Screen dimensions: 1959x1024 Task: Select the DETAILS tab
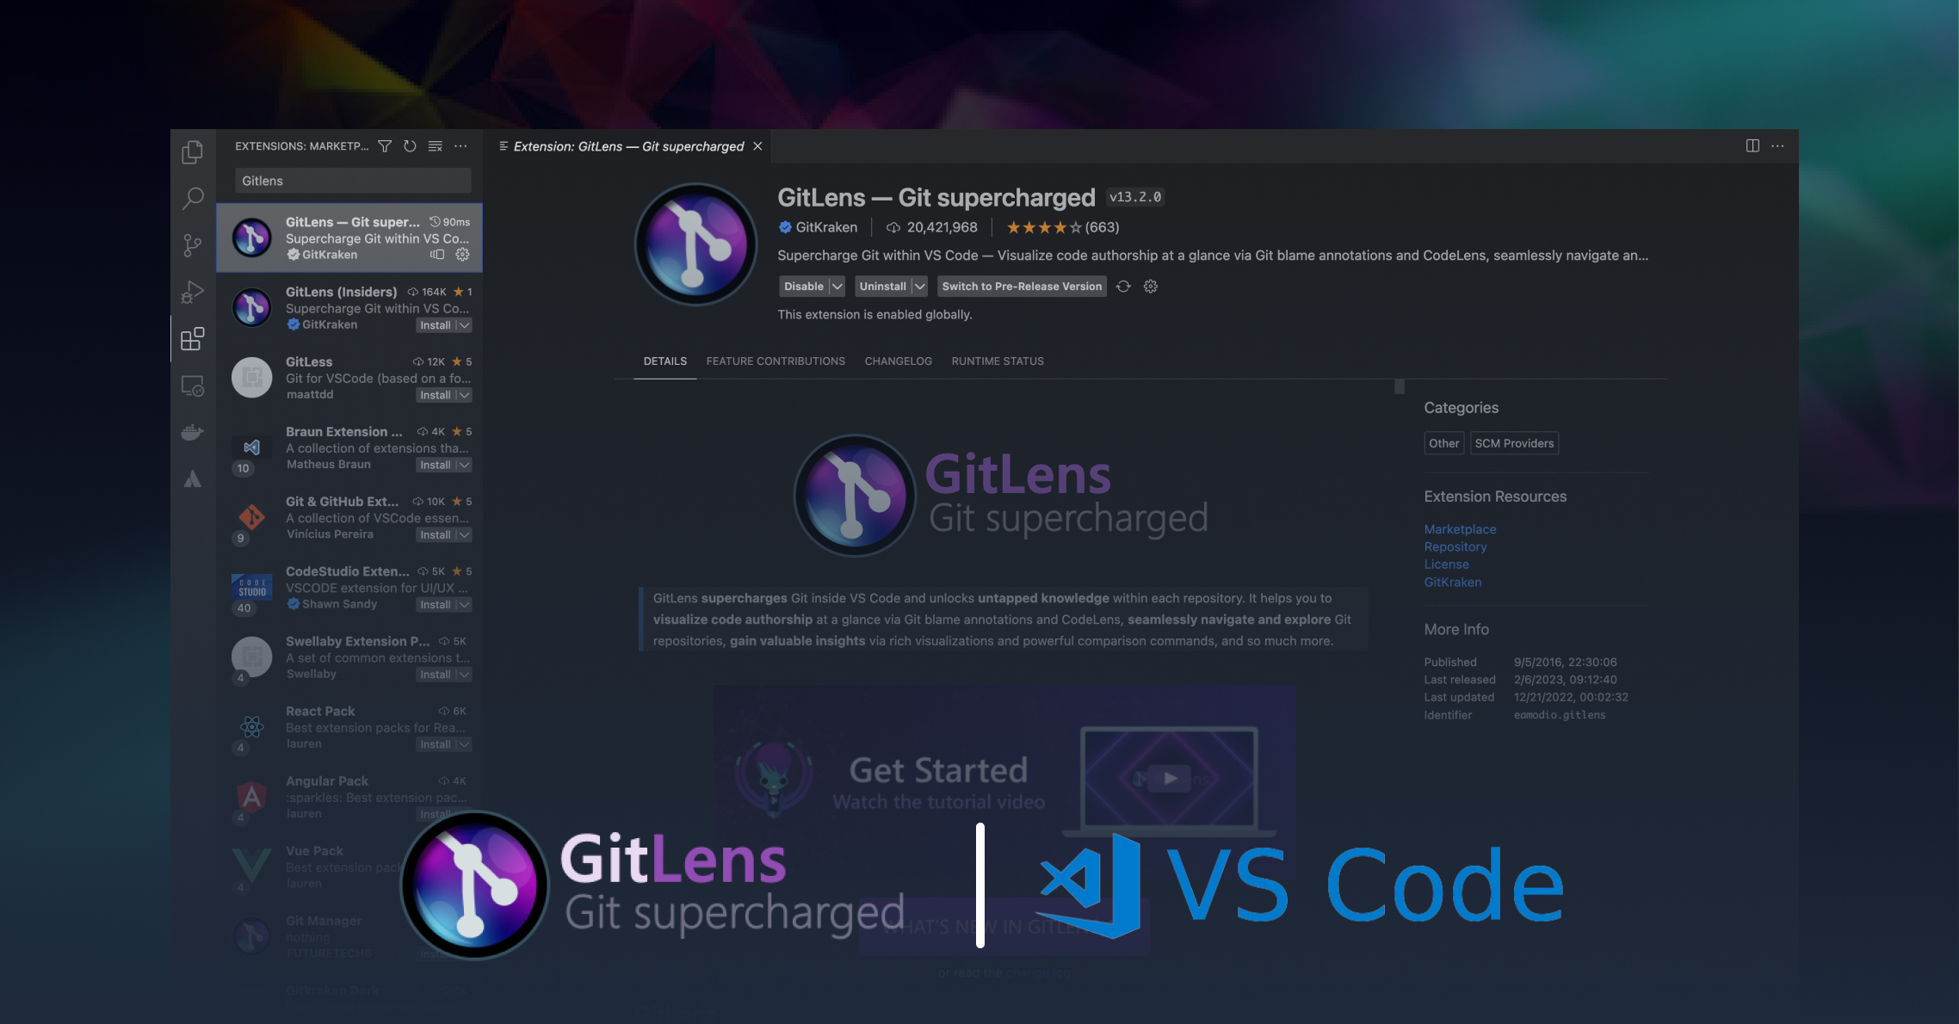pos(664,360)
